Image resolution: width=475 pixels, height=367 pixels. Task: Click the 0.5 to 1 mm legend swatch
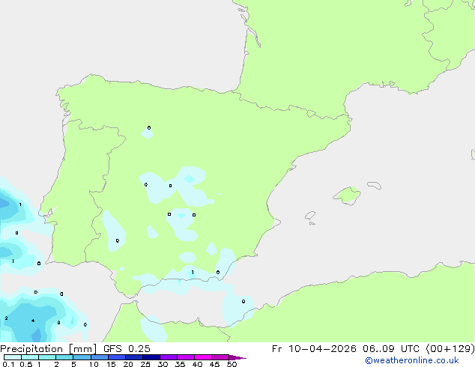[x=30, y=357]
